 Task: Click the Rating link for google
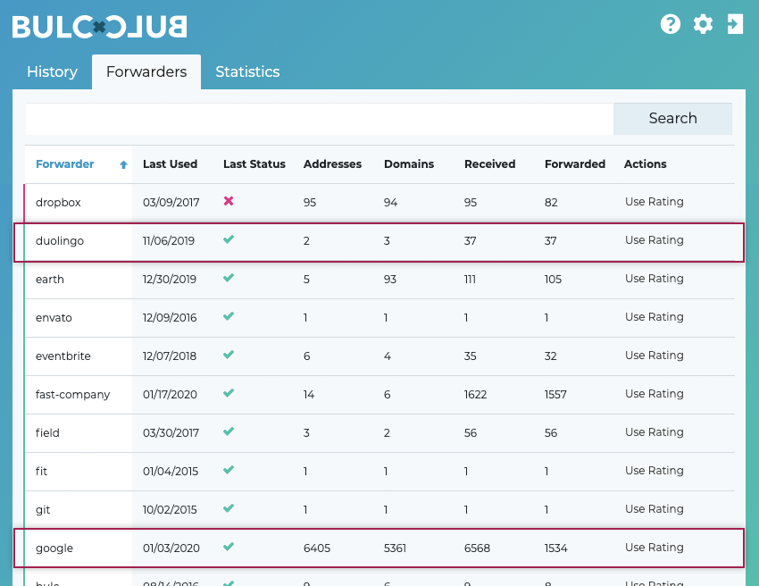665,548
